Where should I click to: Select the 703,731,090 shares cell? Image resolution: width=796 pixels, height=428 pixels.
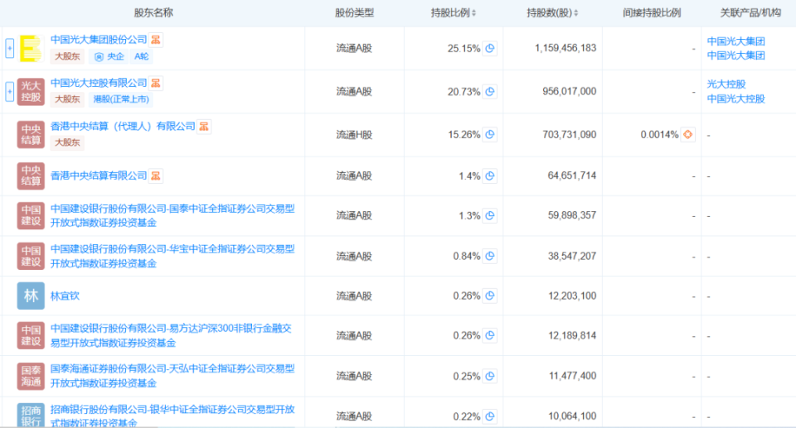569,134
